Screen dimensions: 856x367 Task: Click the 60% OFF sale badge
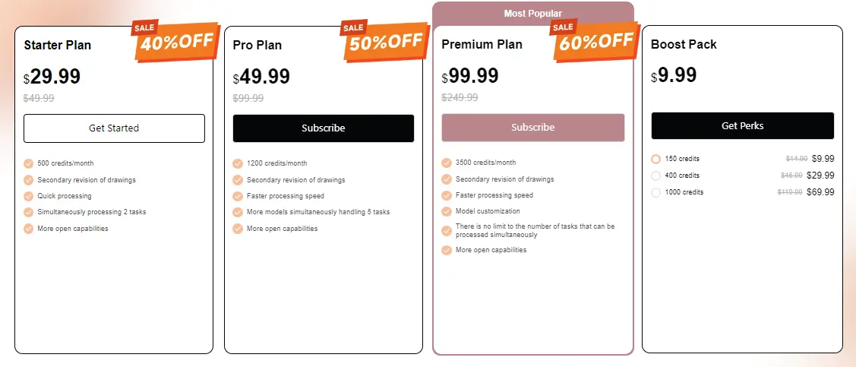pos(595,40)
